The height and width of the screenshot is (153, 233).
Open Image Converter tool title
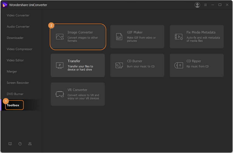point(80,32)
